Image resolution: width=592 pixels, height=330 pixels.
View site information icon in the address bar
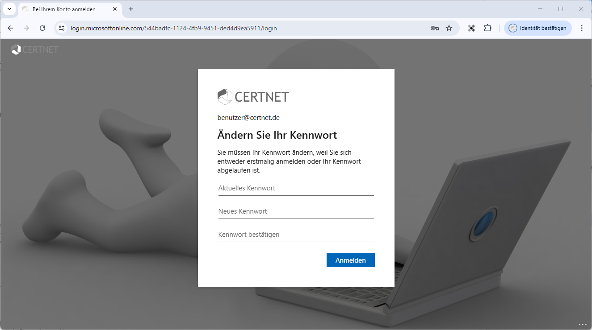(62, 28)
